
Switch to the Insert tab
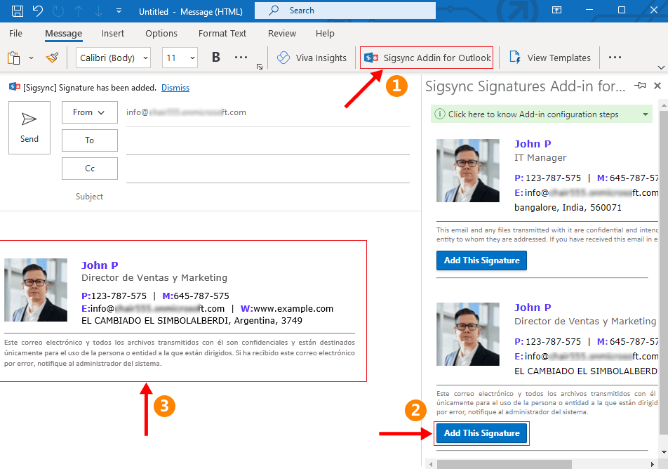point(113,33)
